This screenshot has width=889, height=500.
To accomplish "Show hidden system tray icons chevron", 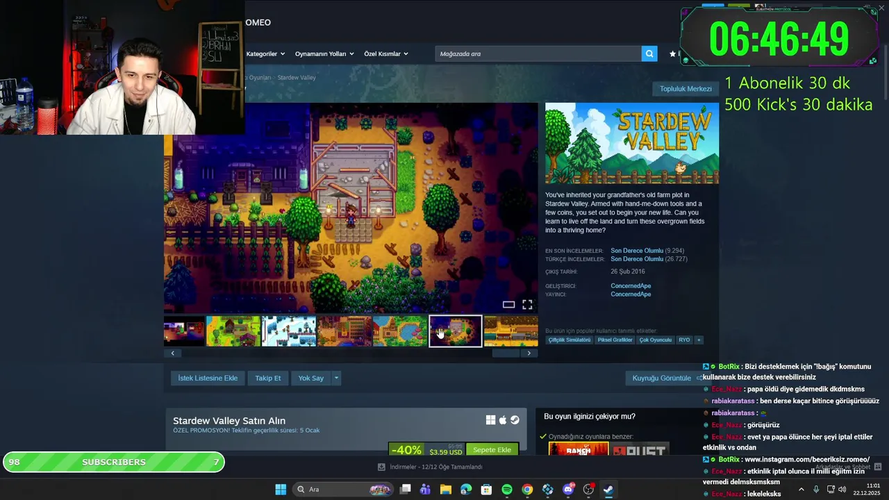I will coord(801,490).
